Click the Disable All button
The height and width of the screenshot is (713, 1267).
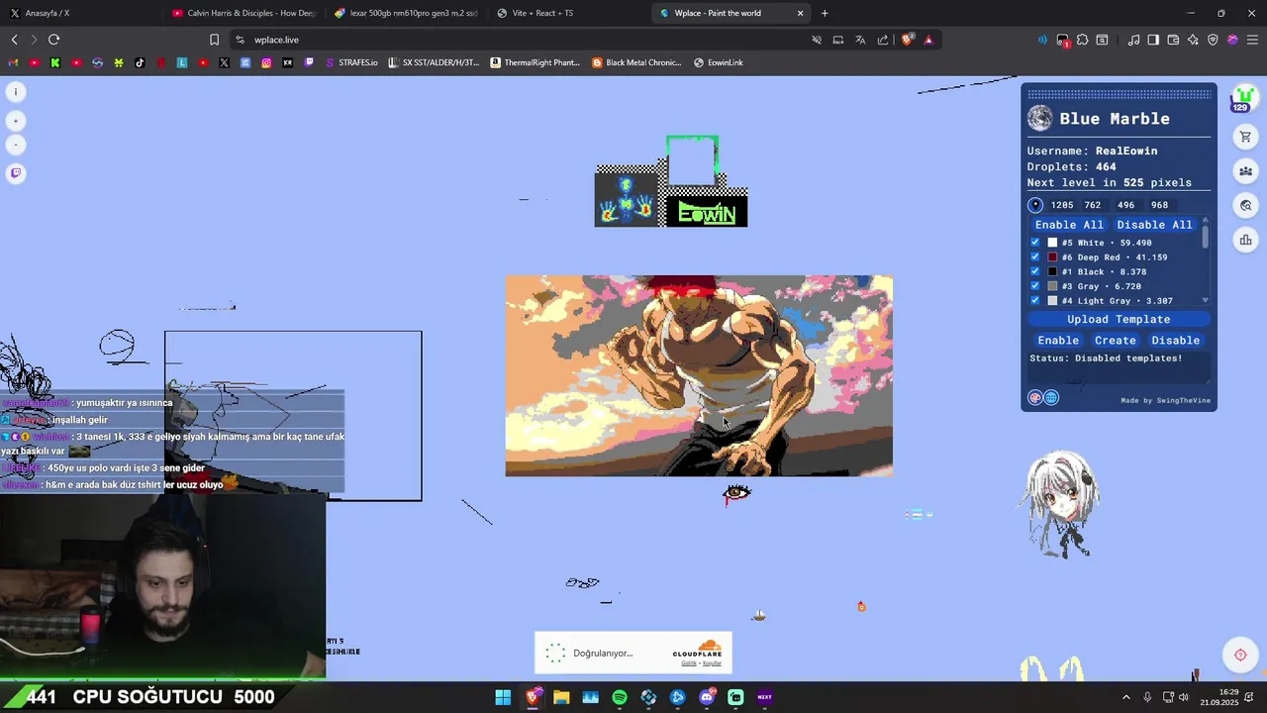tap(1154, 225)
